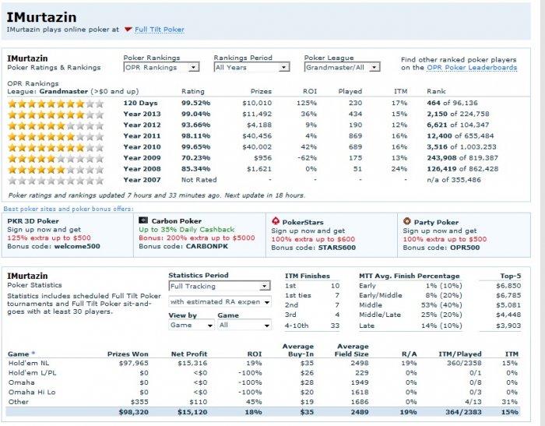Click the $15,316 net profit value
The image size is (545, 426).
tap(192, 363)
